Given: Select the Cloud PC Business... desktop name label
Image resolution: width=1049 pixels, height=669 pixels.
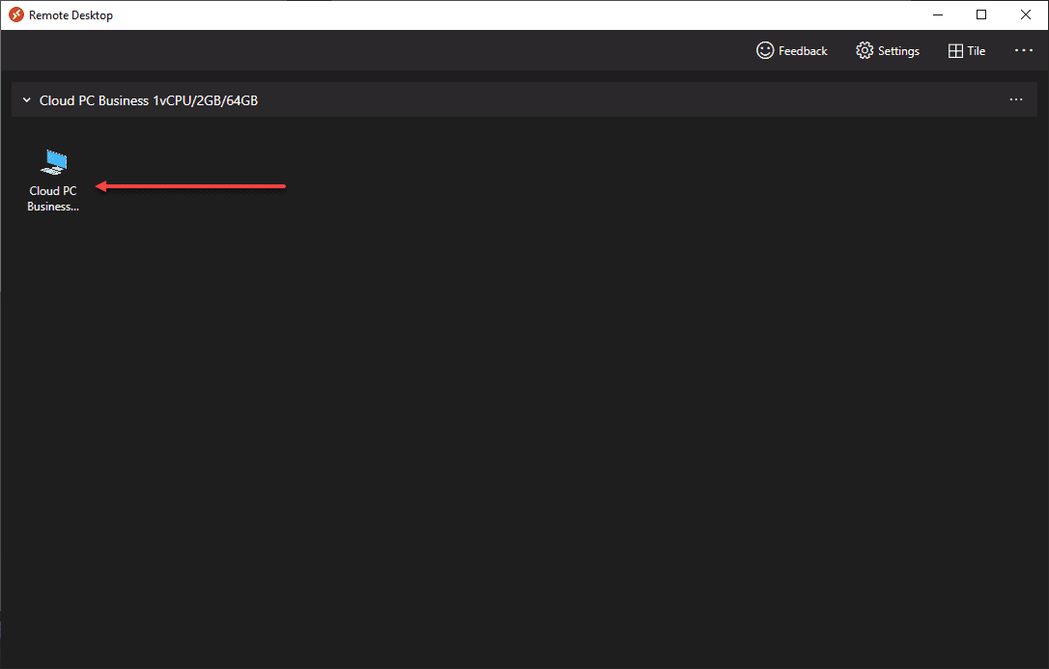Looking at the screenshot, I should [53, 198].
